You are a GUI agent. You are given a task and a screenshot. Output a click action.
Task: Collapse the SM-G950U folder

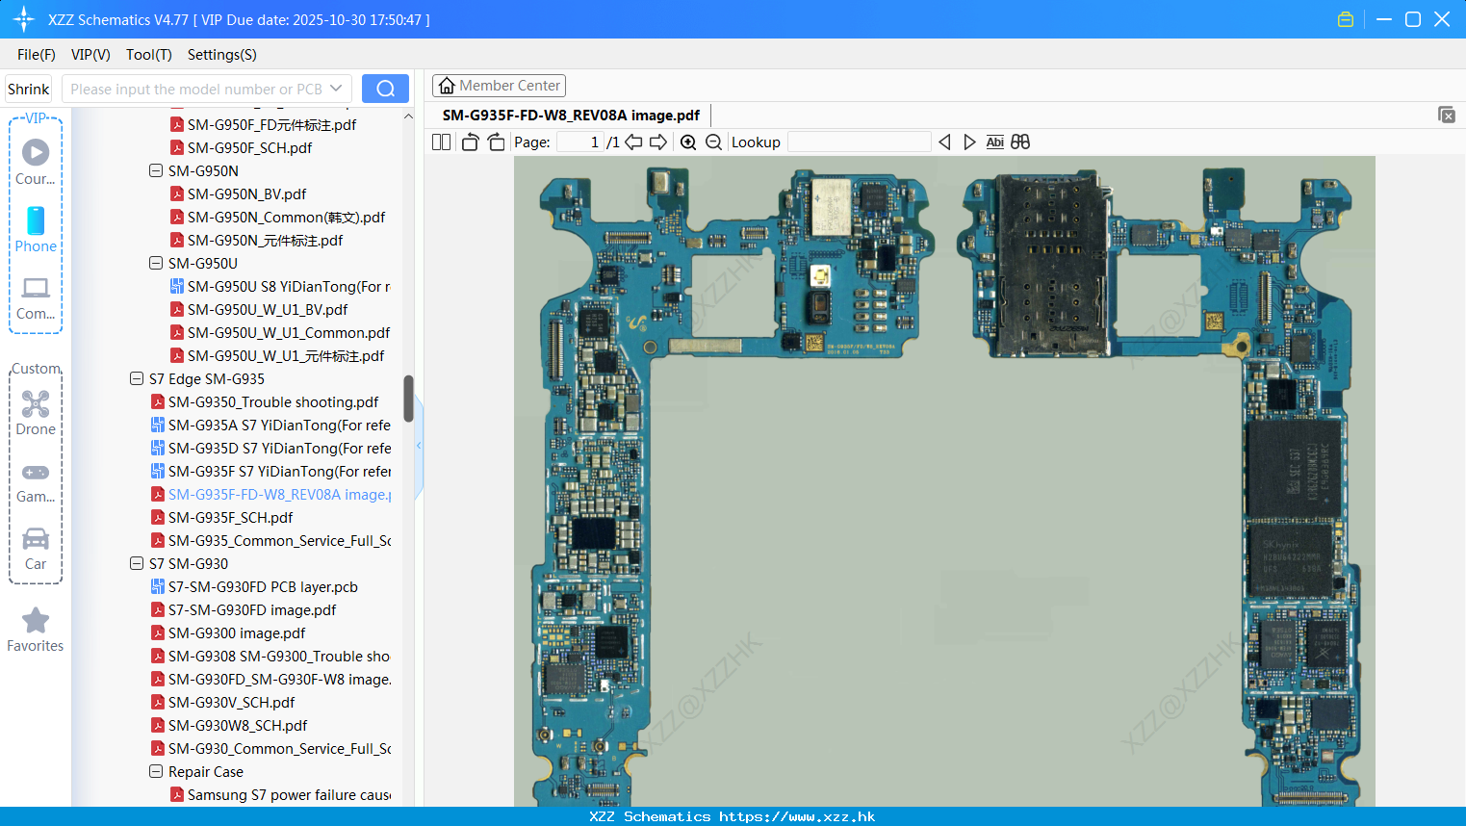tap(156, 263)
